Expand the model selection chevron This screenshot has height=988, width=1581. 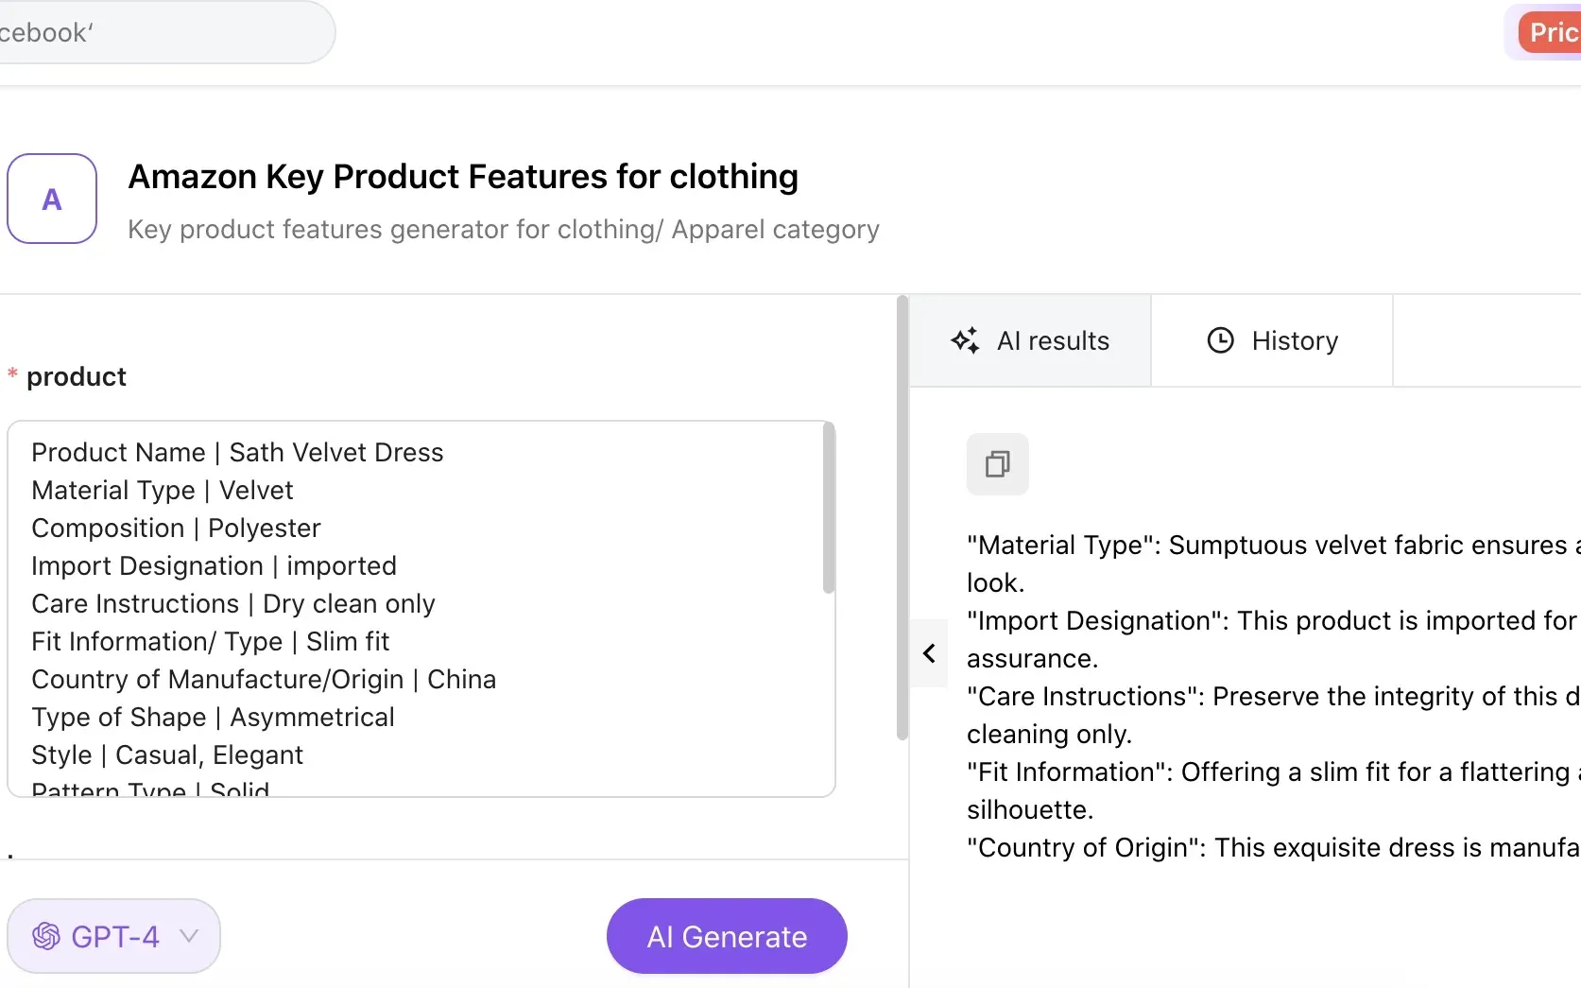coord(189,936)
